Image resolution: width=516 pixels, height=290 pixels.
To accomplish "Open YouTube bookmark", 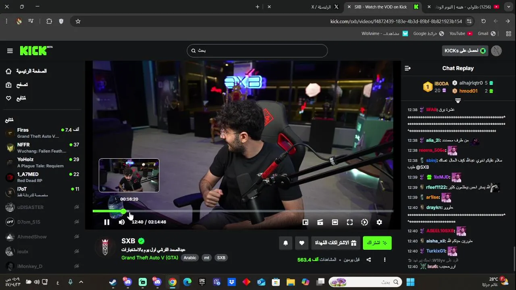I will coord(461,33).
